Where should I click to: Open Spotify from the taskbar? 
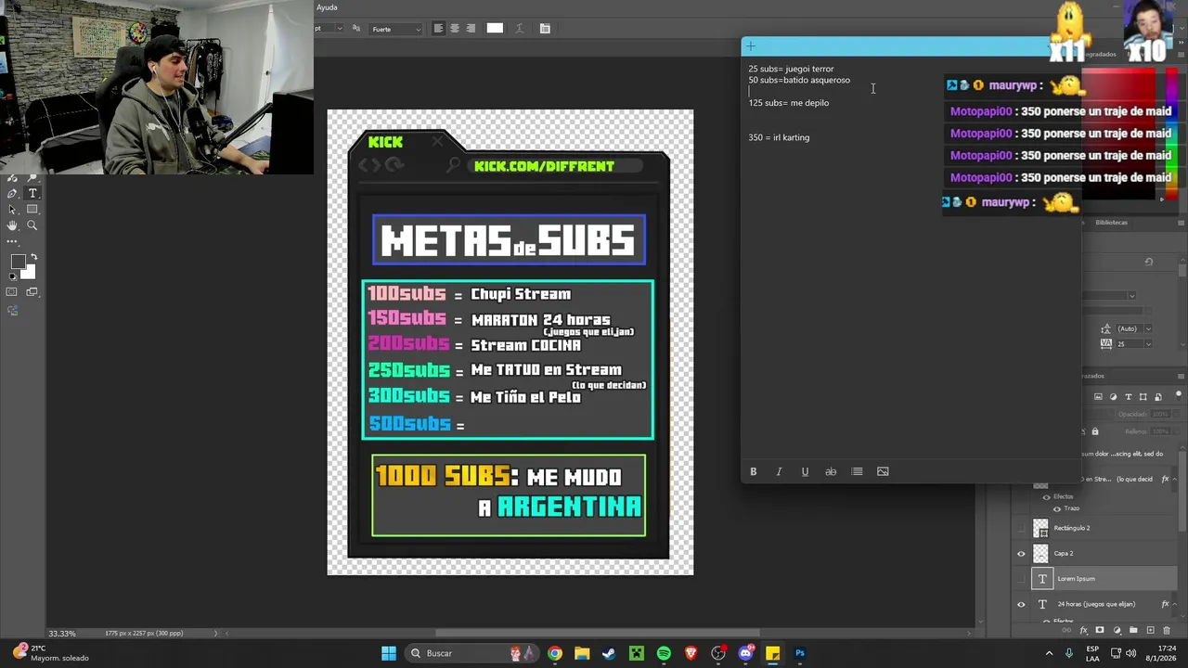[x=664, y=653]
